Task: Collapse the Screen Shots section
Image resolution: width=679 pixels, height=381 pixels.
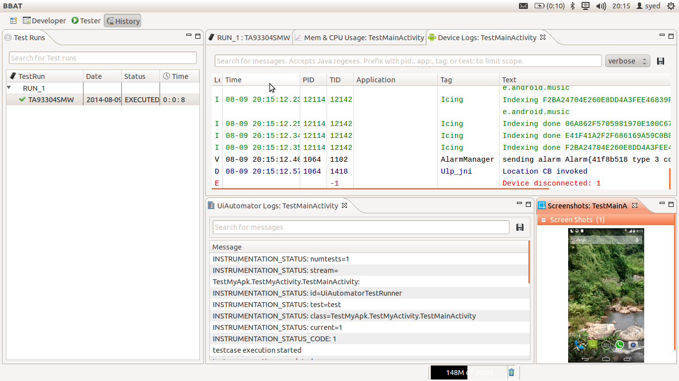Action: (544, 220)
